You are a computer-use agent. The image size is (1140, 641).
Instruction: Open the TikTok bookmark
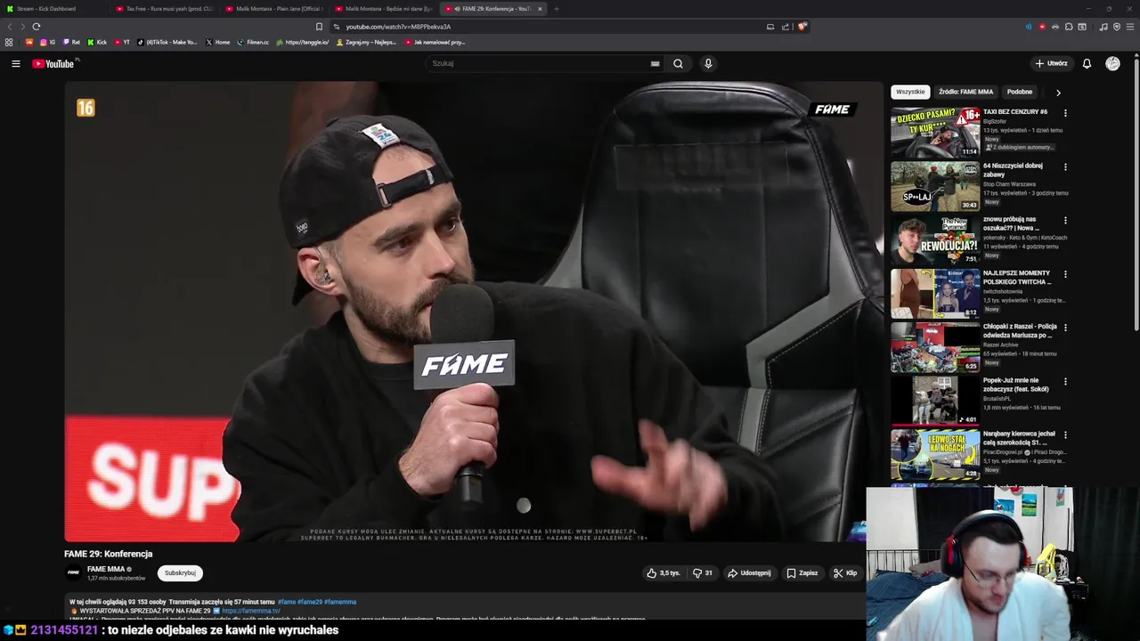point(167,42)
